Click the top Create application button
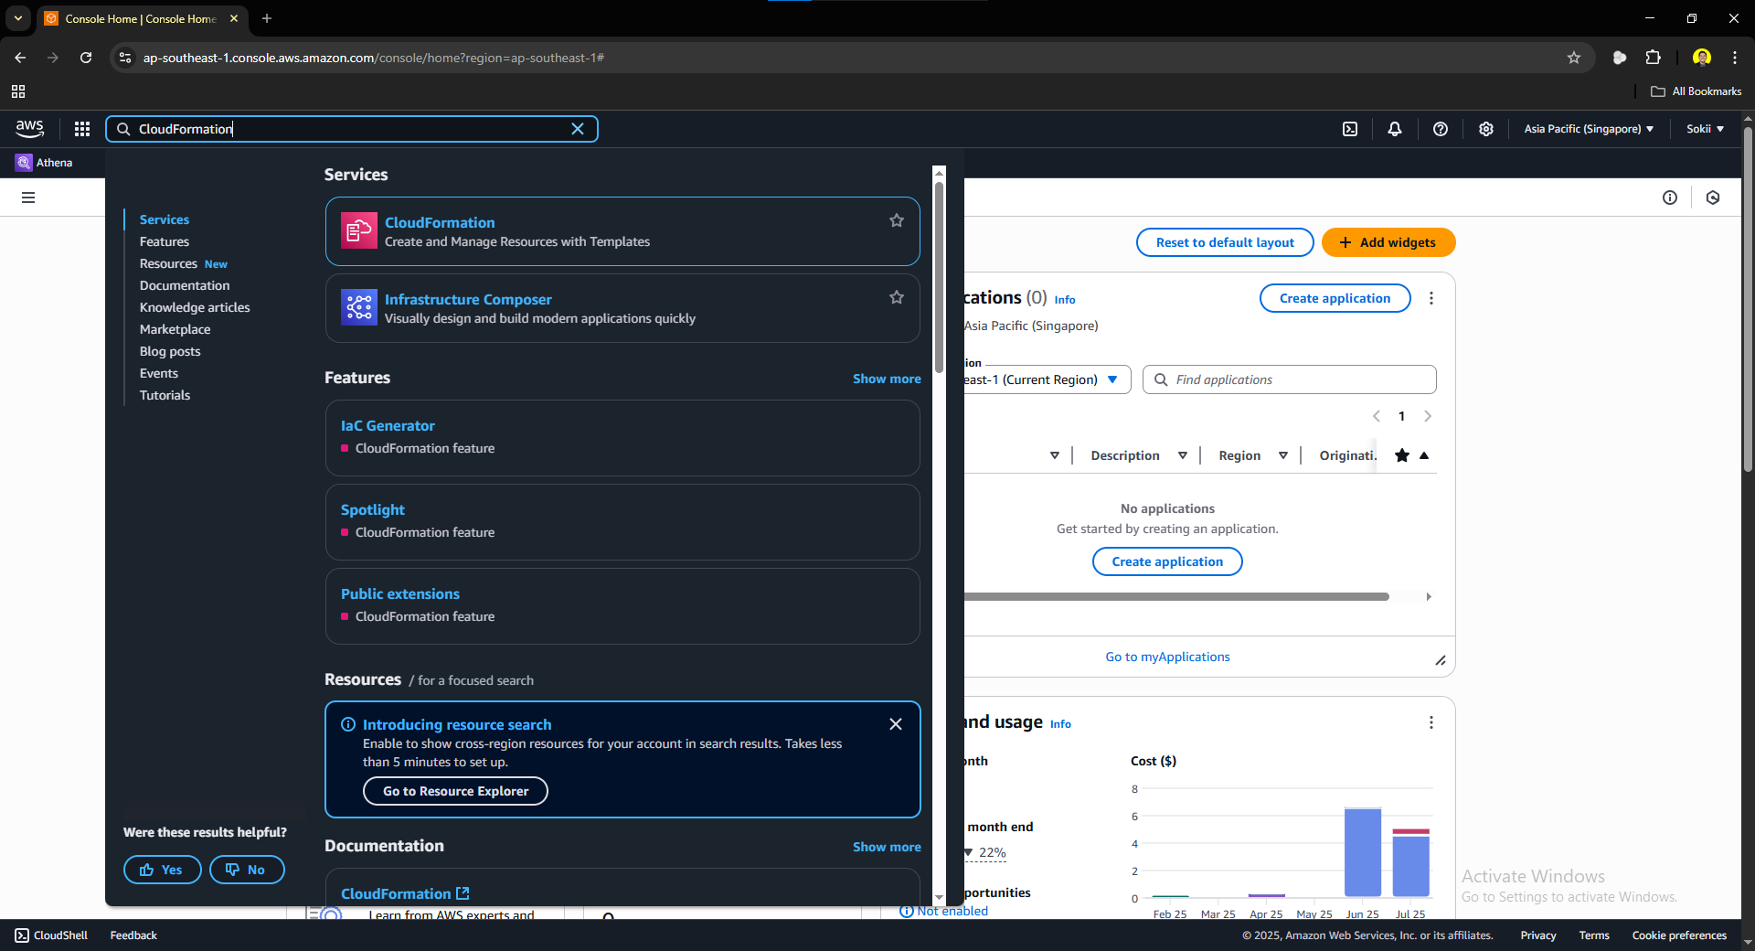Viewport: 1755px width, 951px height. (x=1335, y=298)
